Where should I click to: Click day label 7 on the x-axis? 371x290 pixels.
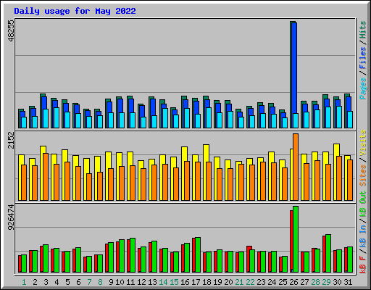click(x=89, y=282)
